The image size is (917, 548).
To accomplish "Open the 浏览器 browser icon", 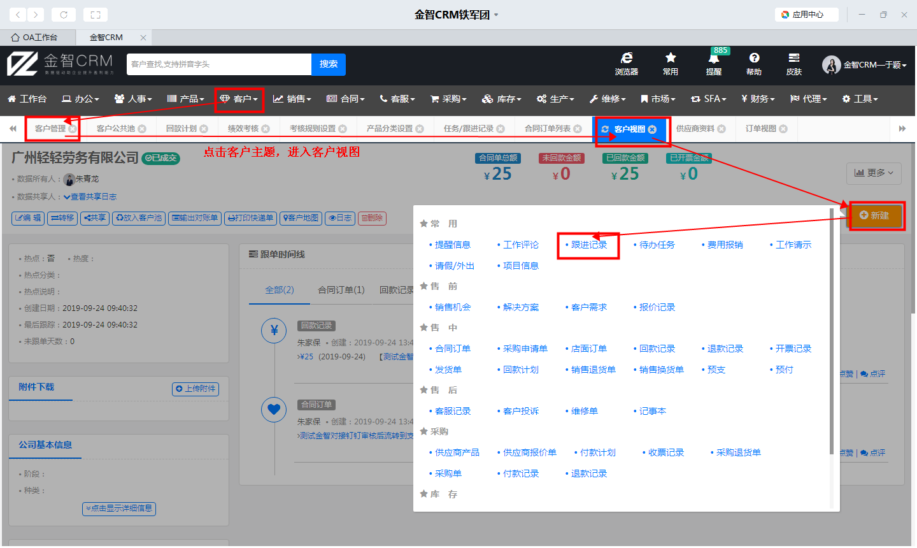I will point(627,64).
